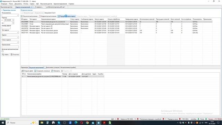
Task: Click the Номер задачи input field
Action: [6, 28]
